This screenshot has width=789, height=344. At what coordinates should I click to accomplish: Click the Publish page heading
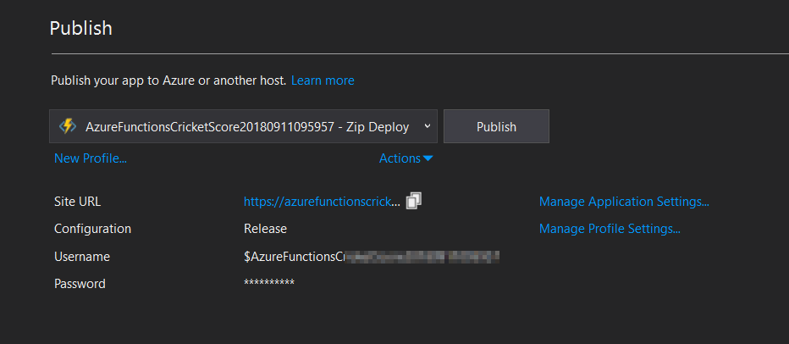point(81,28)
